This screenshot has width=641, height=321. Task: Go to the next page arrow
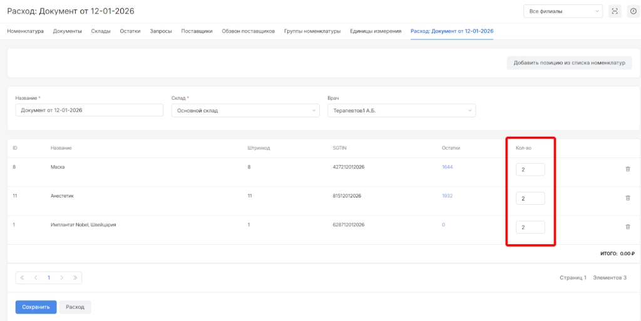coord(61,278)
